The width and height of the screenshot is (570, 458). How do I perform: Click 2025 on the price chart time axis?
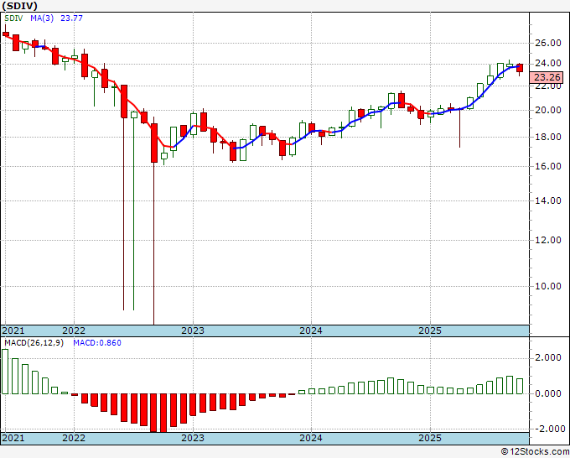(x=430, y=330)
